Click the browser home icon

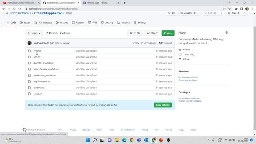click(x=20, y=9)
